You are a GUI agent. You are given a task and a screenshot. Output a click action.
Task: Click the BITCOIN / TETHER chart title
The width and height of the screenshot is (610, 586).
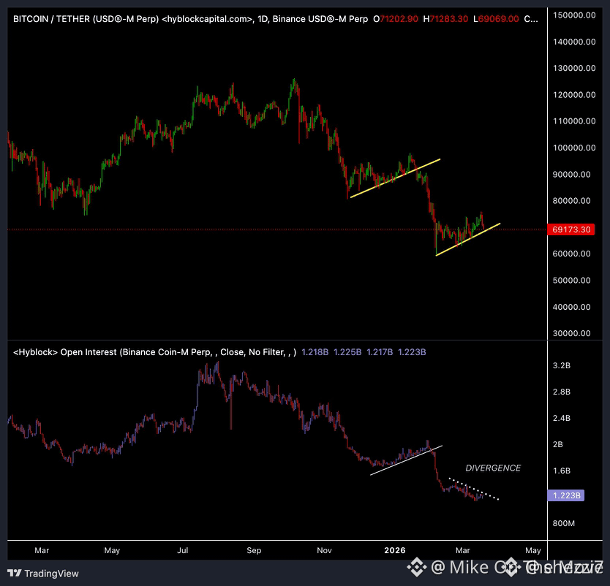[x=191, y=19]
